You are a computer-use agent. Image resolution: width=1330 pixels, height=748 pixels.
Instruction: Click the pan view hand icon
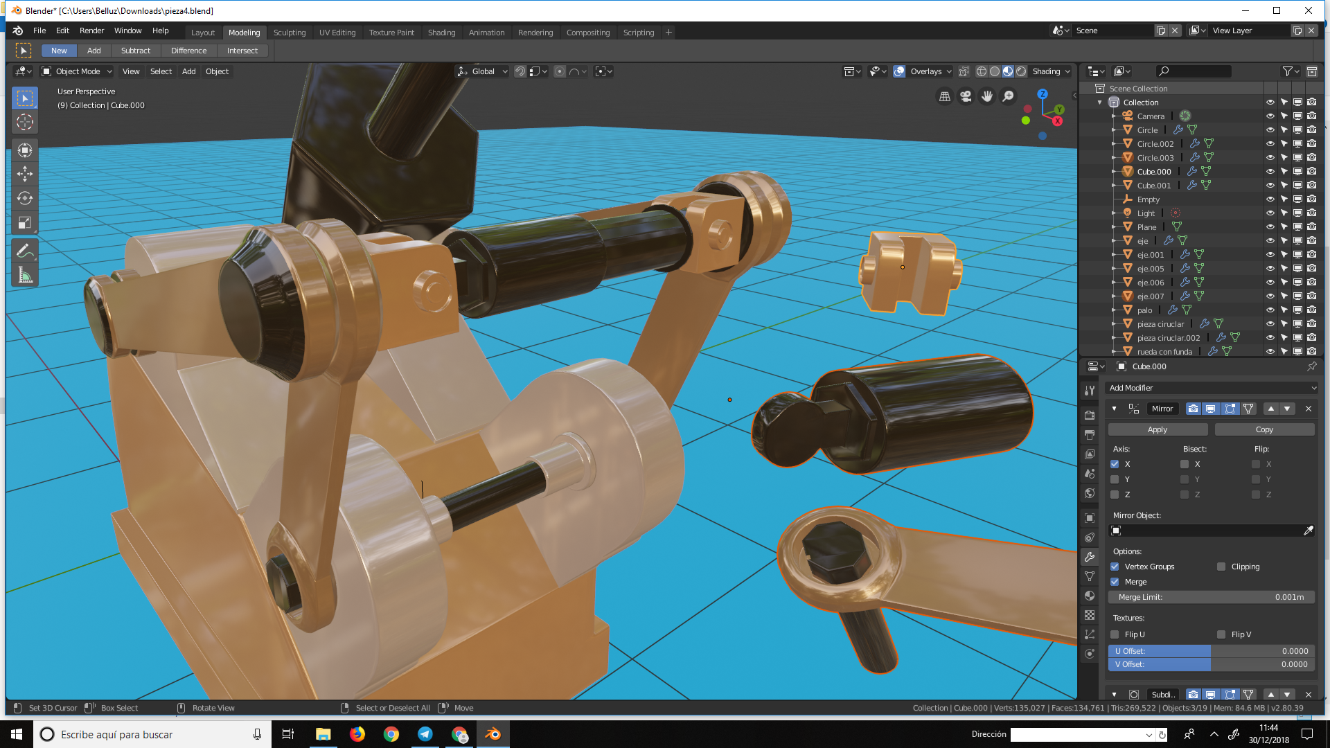coord(987,96)
